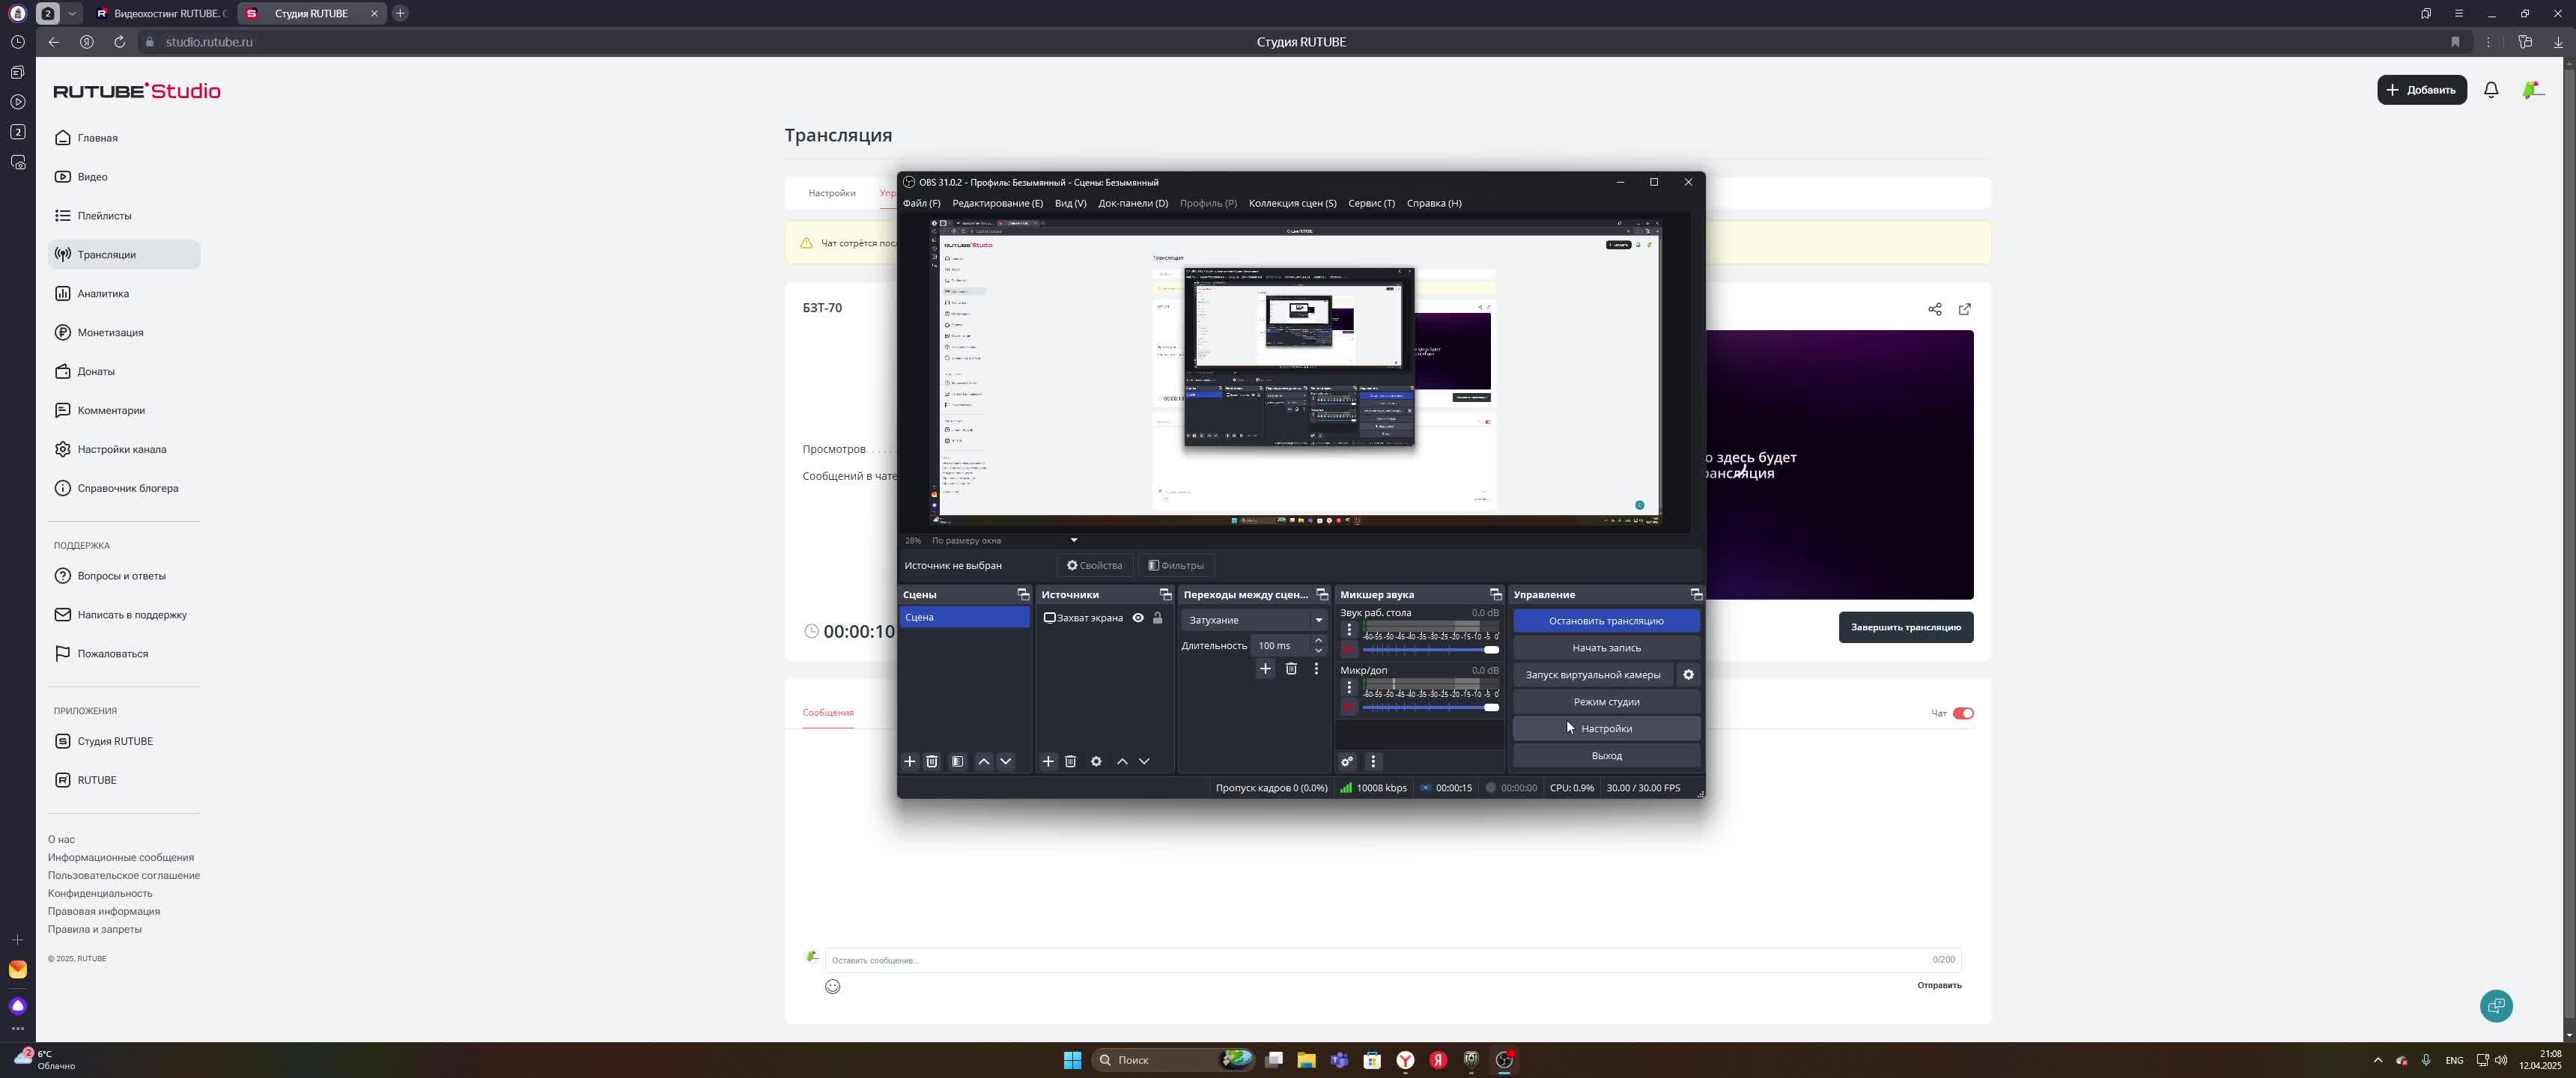Undock Управление panel float icon

(x=1695, y=595)
